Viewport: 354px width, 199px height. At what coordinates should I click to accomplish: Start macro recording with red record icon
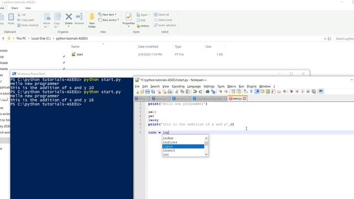point(291,91)
